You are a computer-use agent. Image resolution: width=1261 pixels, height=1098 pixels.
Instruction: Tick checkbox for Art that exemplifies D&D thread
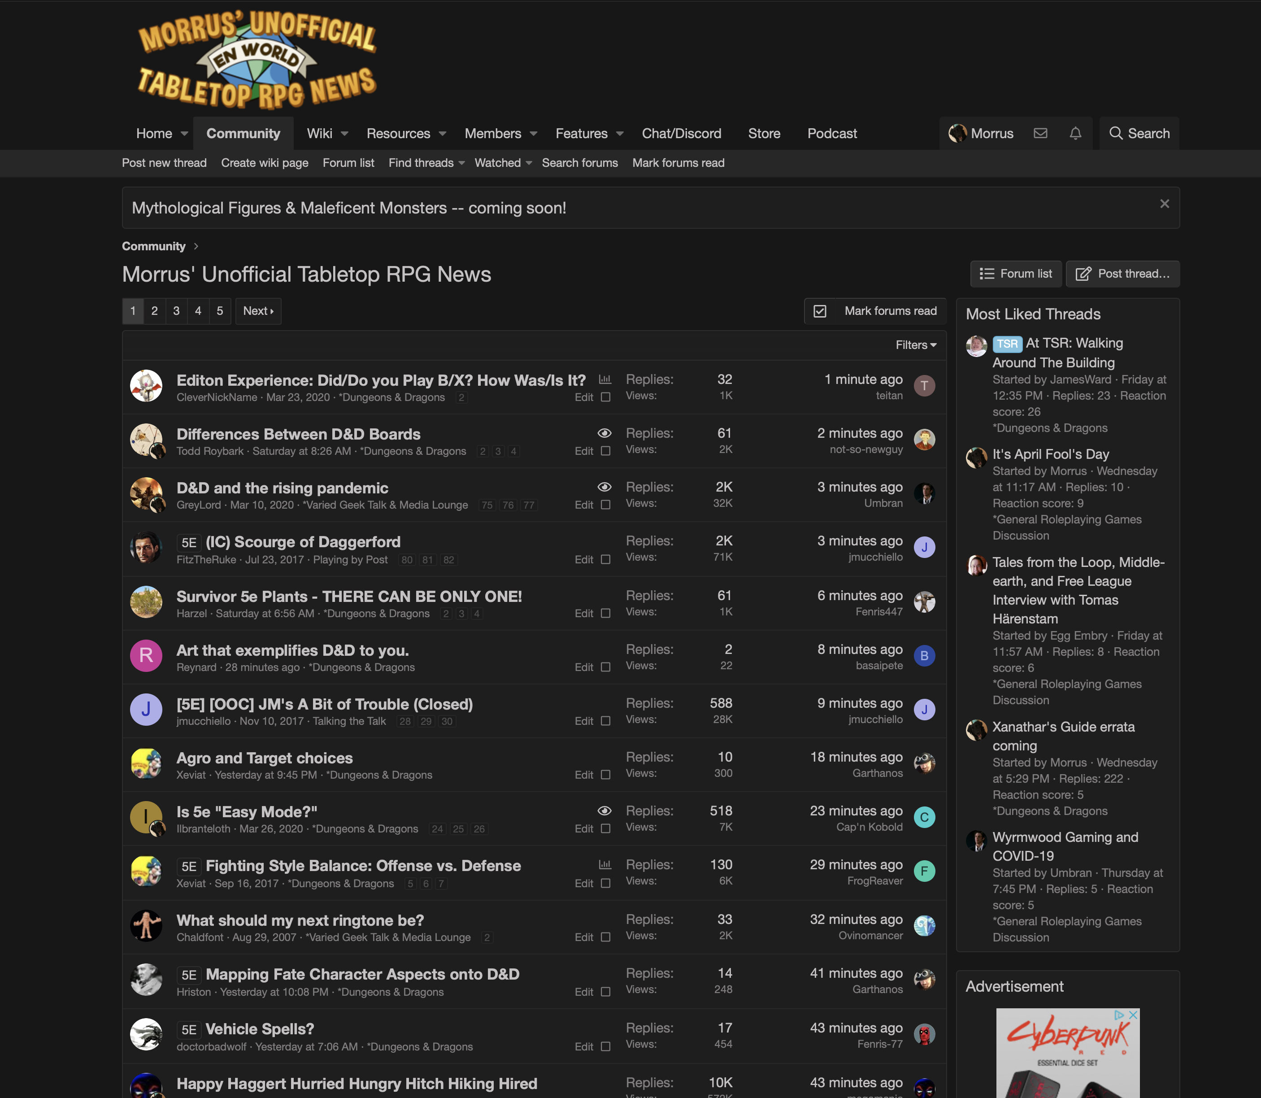(x=605, y=668)
